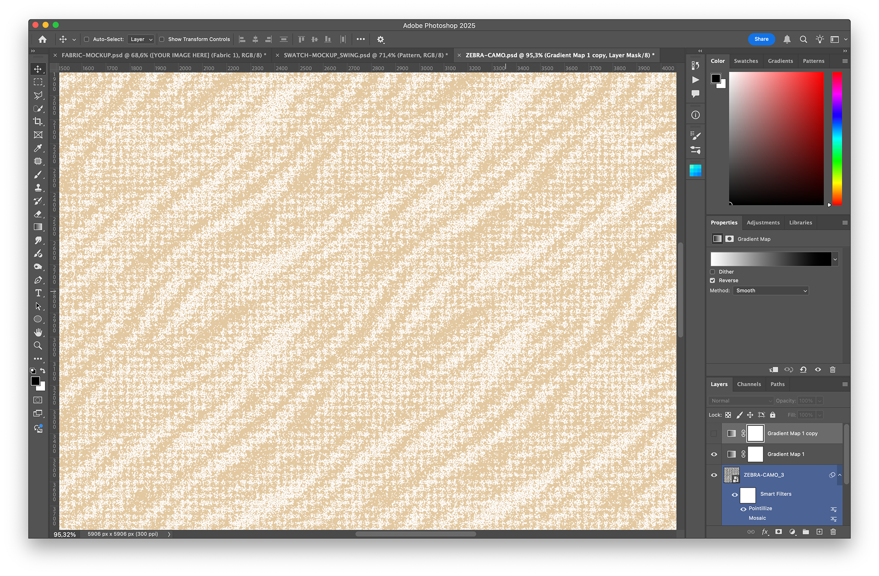Add a layer mask using bottom icon
Image resolution: width=879 pixels, height=576 pixels.
tap(778, 532)
